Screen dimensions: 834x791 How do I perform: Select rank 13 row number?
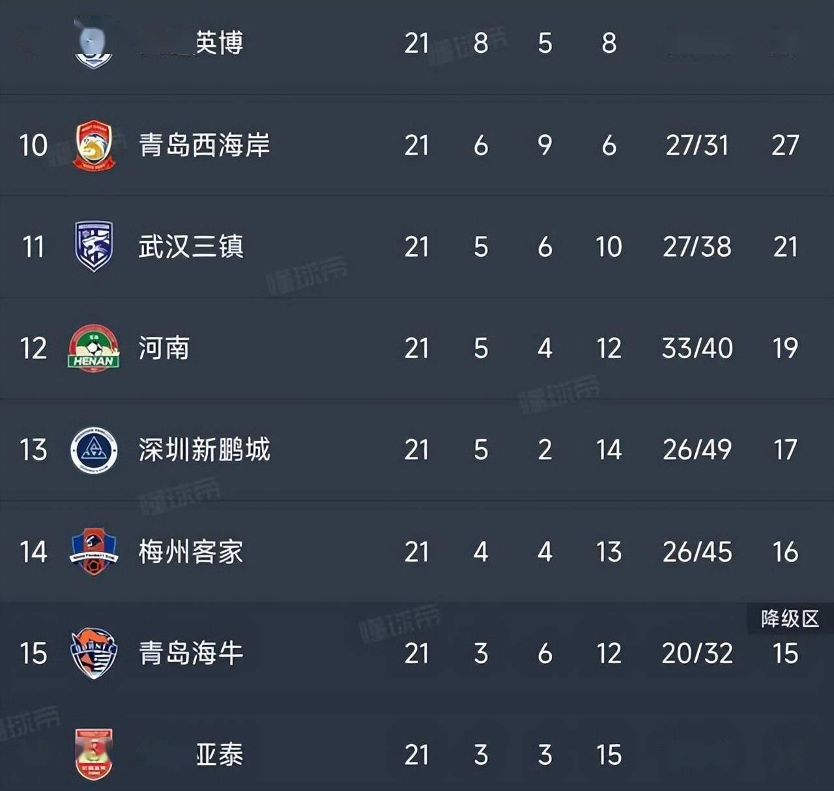click(33, 450)
